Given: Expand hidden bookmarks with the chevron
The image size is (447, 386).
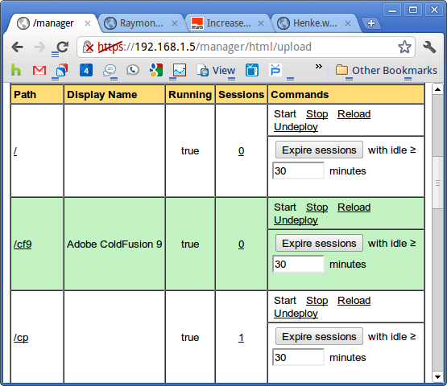Looking at the screenshot, I should [319, 66].
